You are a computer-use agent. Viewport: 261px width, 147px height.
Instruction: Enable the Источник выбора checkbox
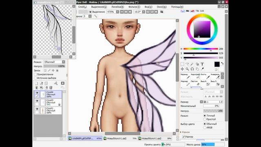point(35,78)
